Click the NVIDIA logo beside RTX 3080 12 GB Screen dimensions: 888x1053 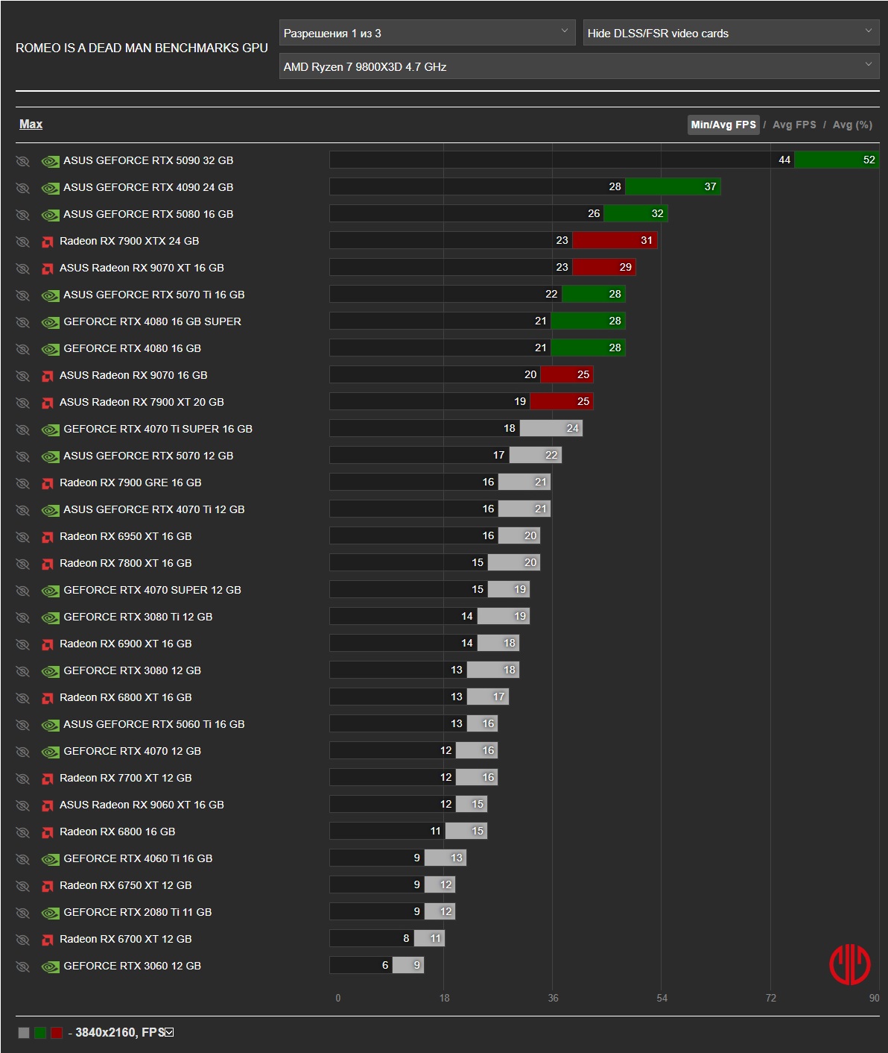coord(50,671)
